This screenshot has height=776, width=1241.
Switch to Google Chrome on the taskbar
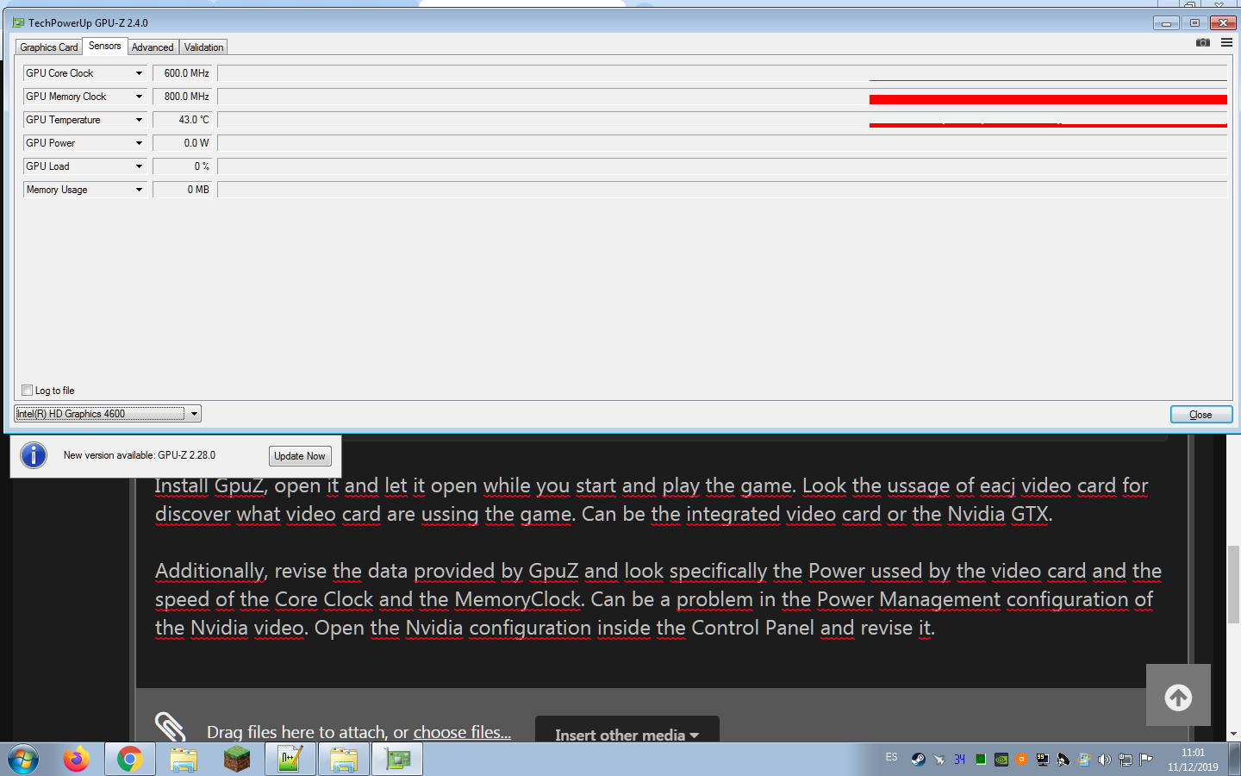tap(130, 760)
